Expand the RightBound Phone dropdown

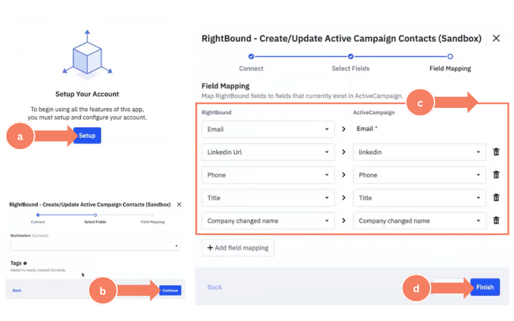pos(268,175)
